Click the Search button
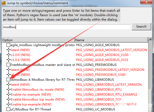The height and width of the screenshot is (112, 154). click(x=141, y=27)
